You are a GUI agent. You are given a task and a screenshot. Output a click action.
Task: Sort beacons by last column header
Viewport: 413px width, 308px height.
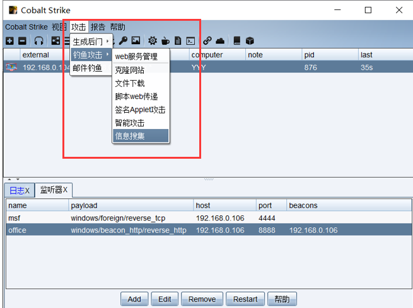coord(385,55)
